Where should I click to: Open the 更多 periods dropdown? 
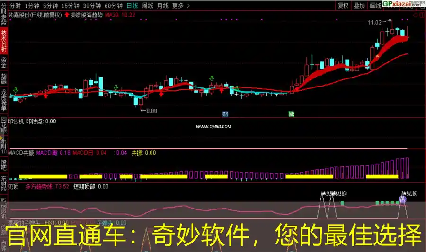(178, 5)
